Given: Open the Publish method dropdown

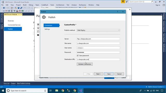Looking at the screenshot, I should [98, 30].
